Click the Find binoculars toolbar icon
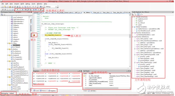Image resolution: width=175 pixels, height=96 pixels. [41, 7]
